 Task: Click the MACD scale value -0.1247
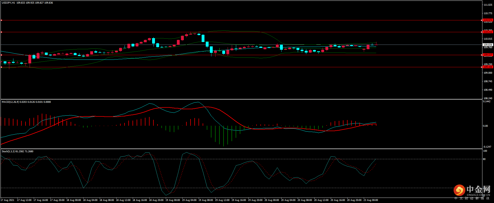click(487, 147)
